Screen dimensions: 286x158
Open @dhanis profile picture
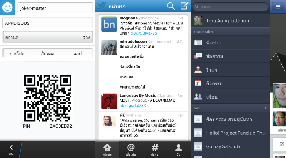coord(109,121)
